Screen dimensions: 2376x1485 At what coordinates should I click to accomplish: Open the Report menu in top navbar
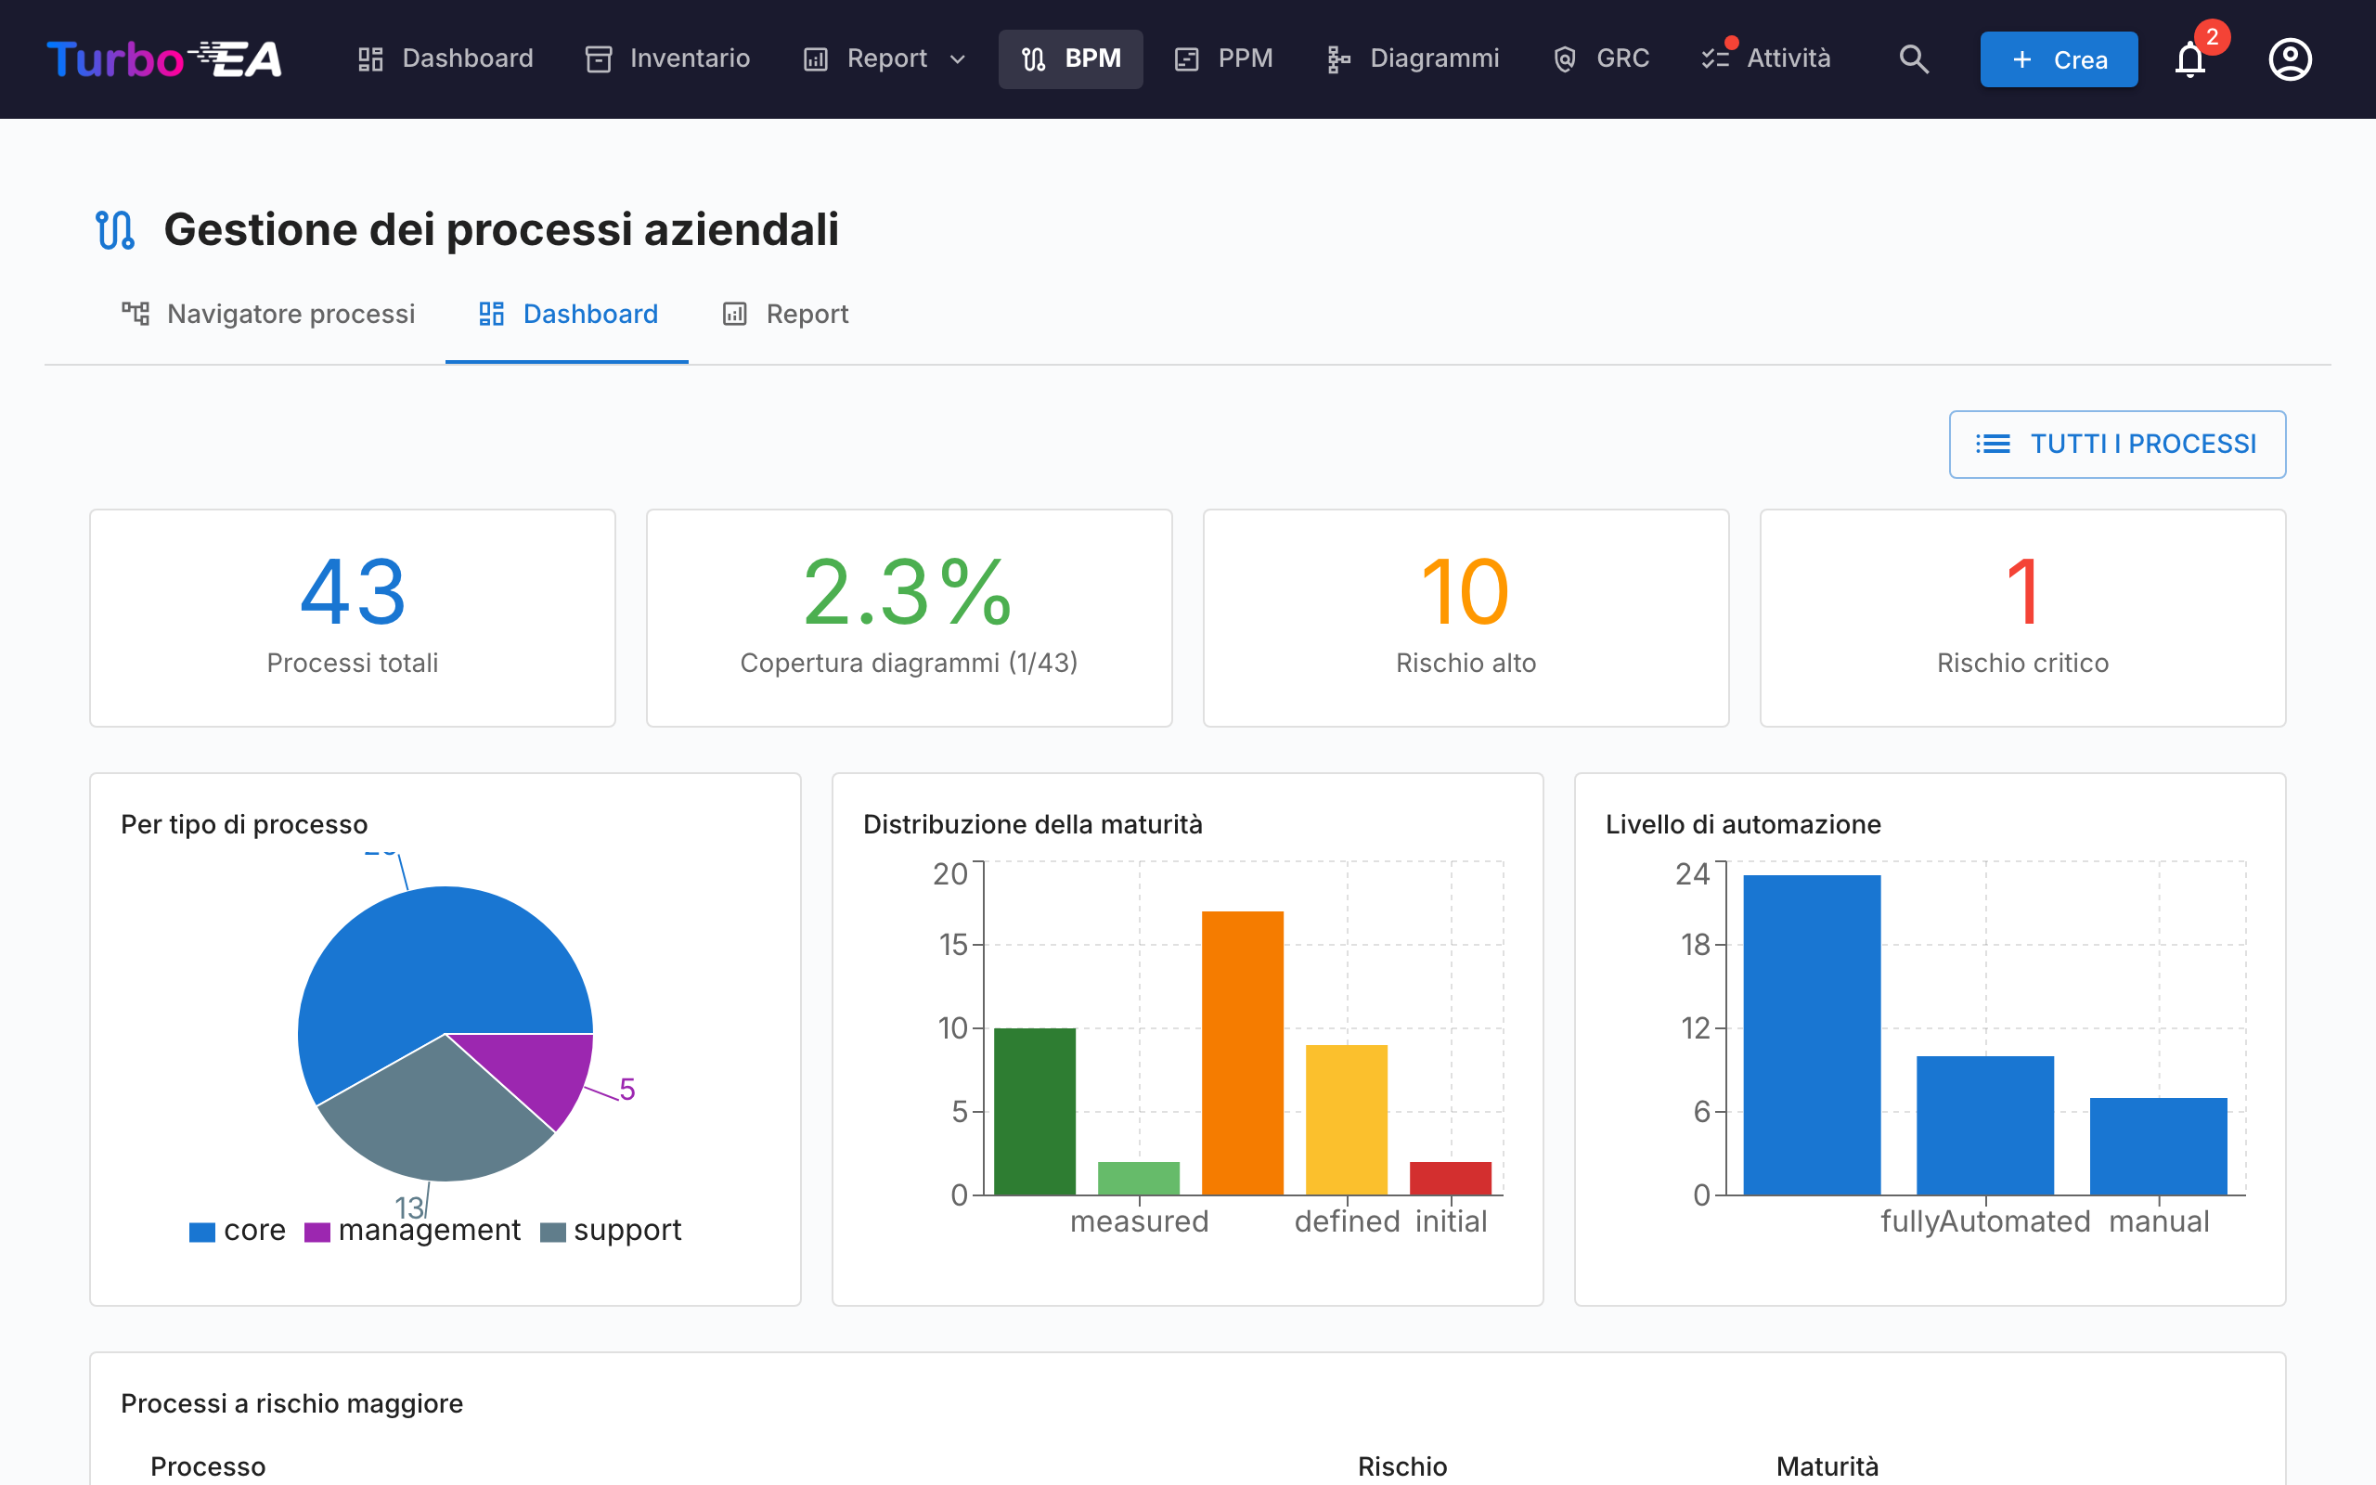[x=885, y=58]
